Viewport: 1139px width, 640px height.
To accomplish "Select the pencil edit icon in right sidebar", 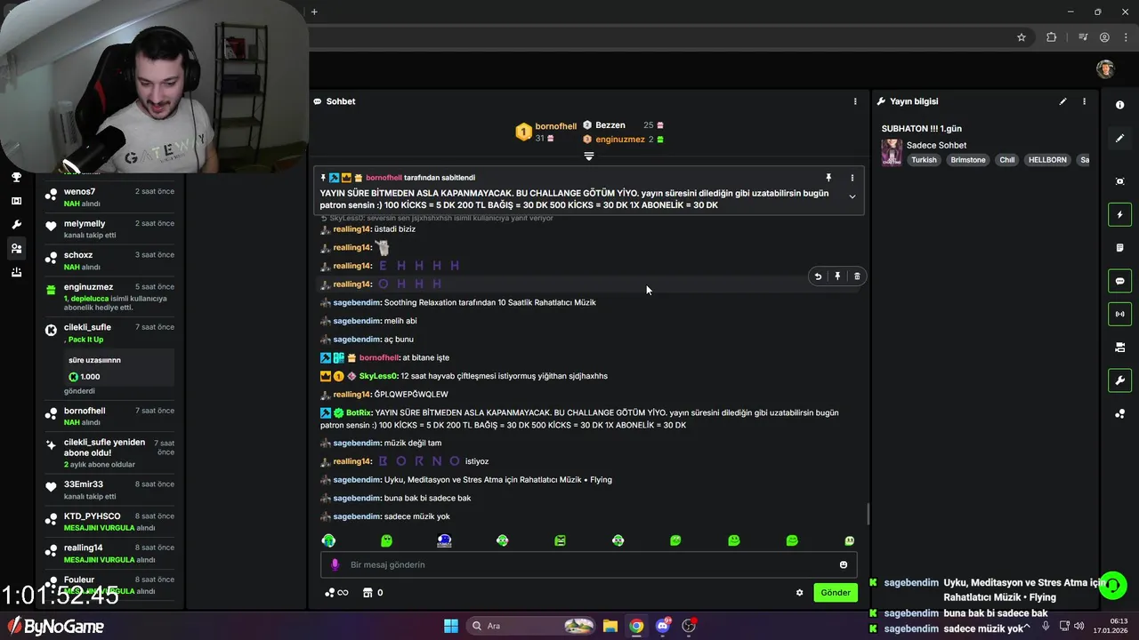I will tap(1119, 138).
